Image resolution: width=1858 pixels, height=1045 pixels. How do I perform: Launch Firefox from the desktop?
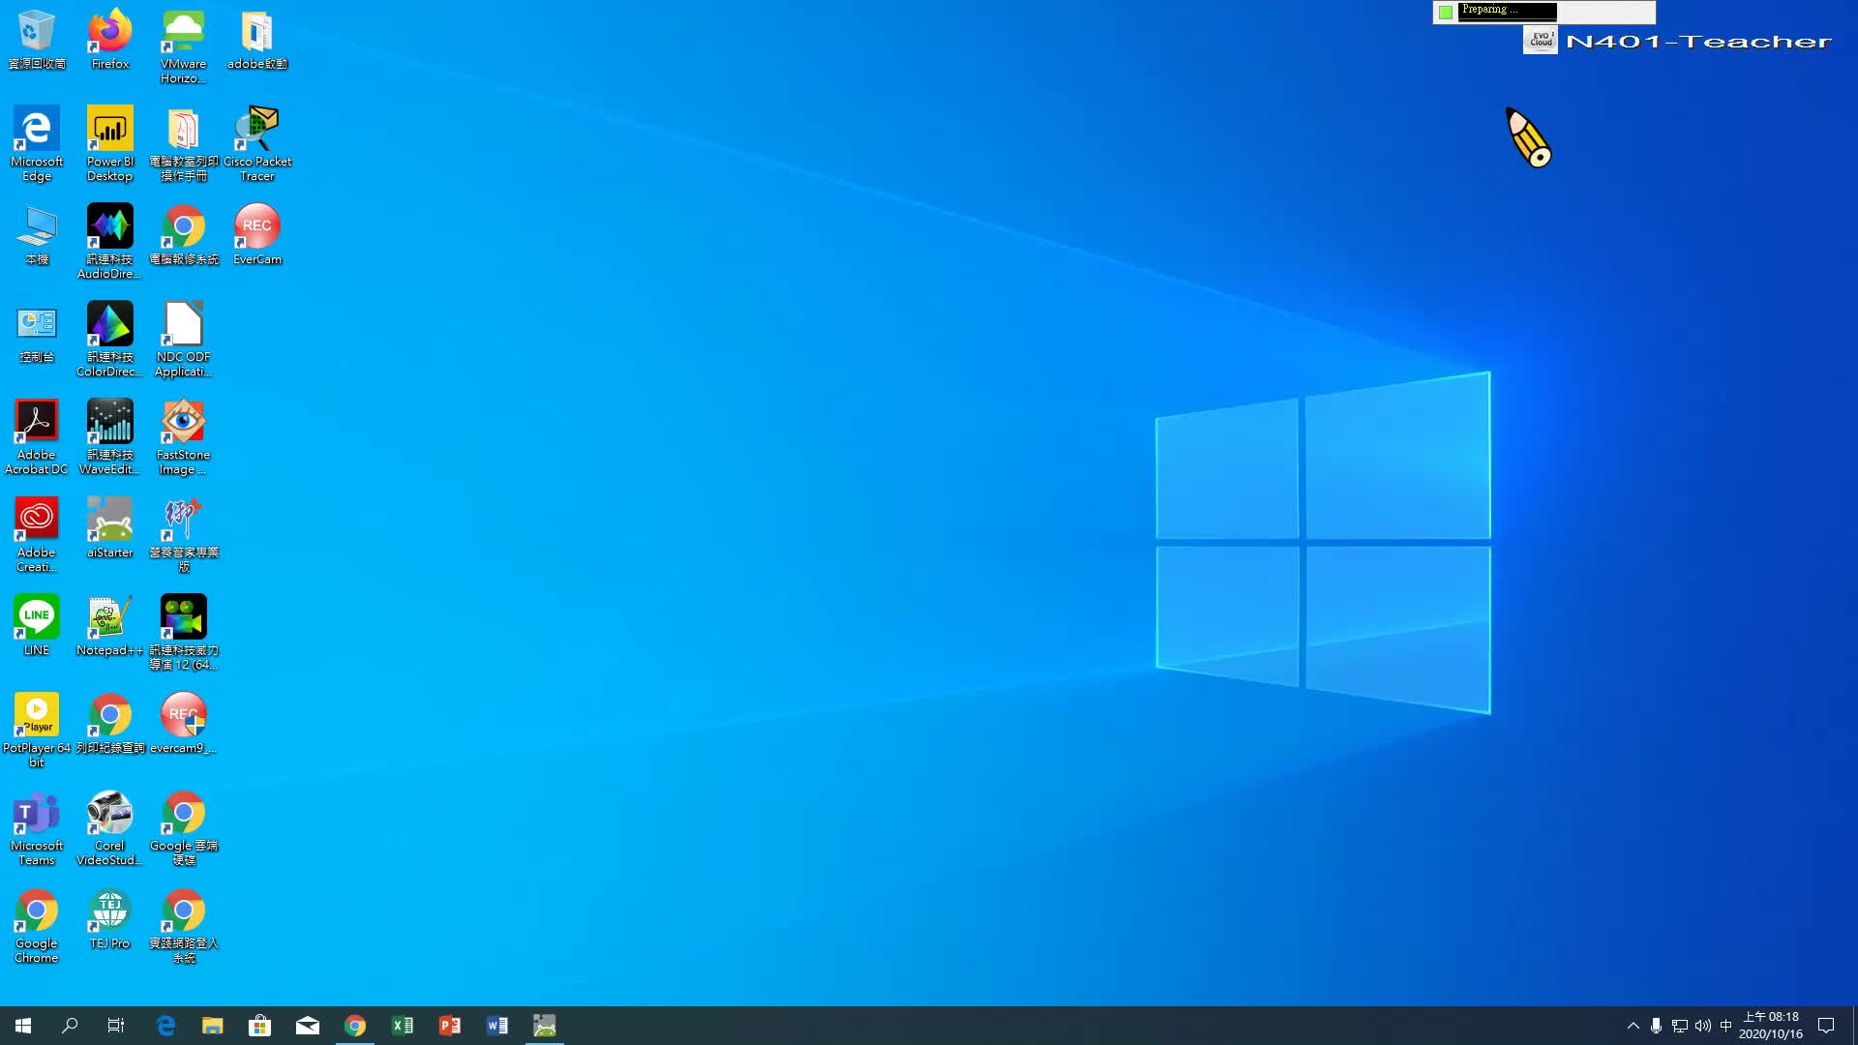(110, 41)
